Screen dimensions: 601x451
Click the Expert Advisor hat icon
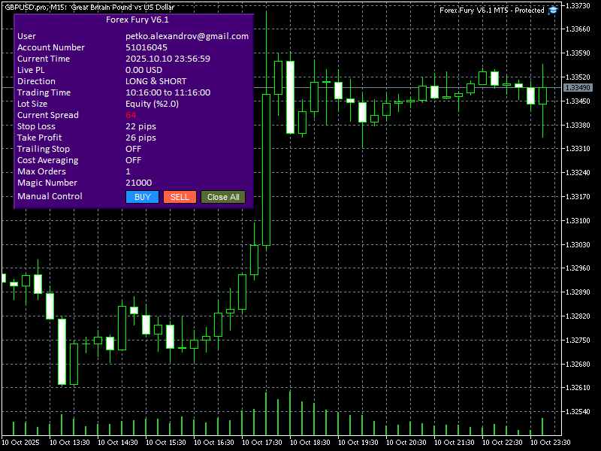554,11
